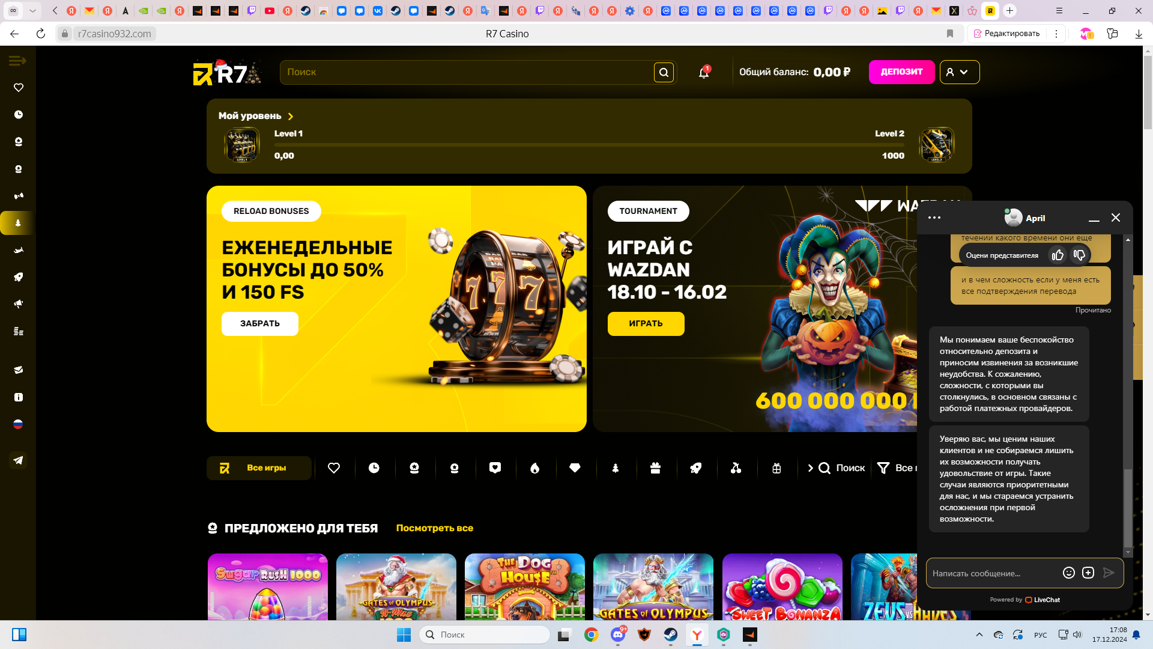Image resolution: width=1153 pixels, height=649 pixels.
Task: Open The Dog House game thumbnail
Action: tap(525, 587)
